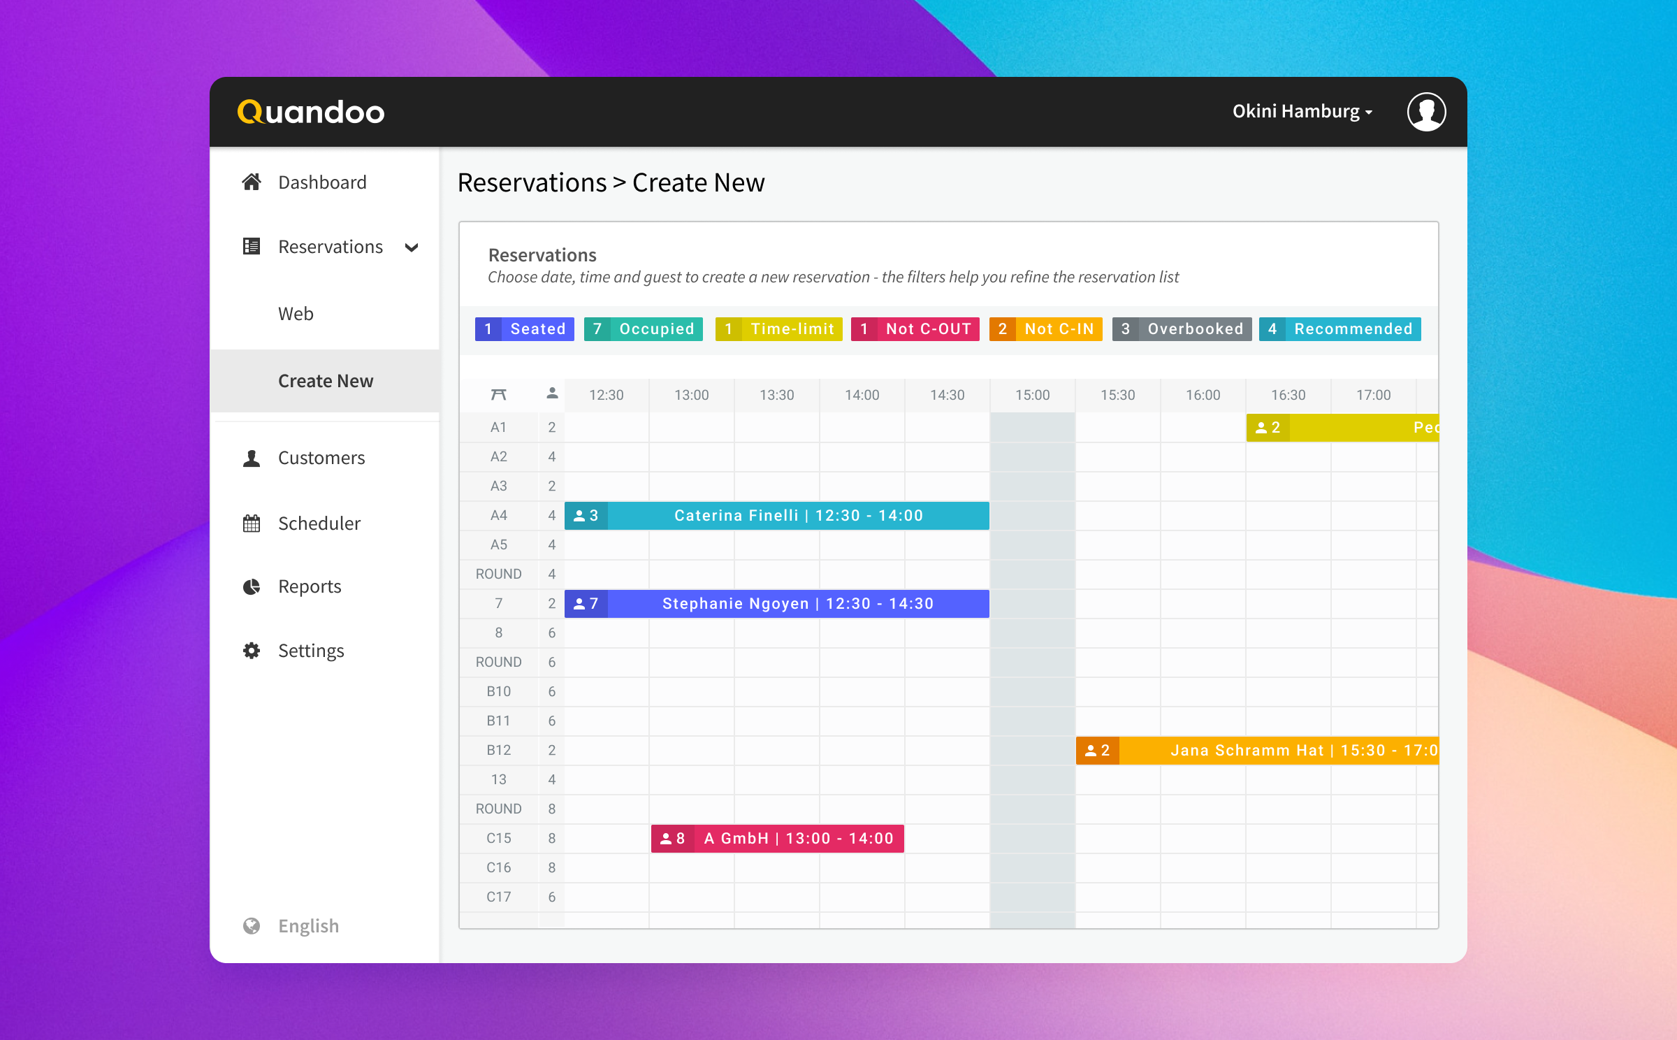Open Reports section
This screenshot has width=1677, height=1040.
point(310,586)
